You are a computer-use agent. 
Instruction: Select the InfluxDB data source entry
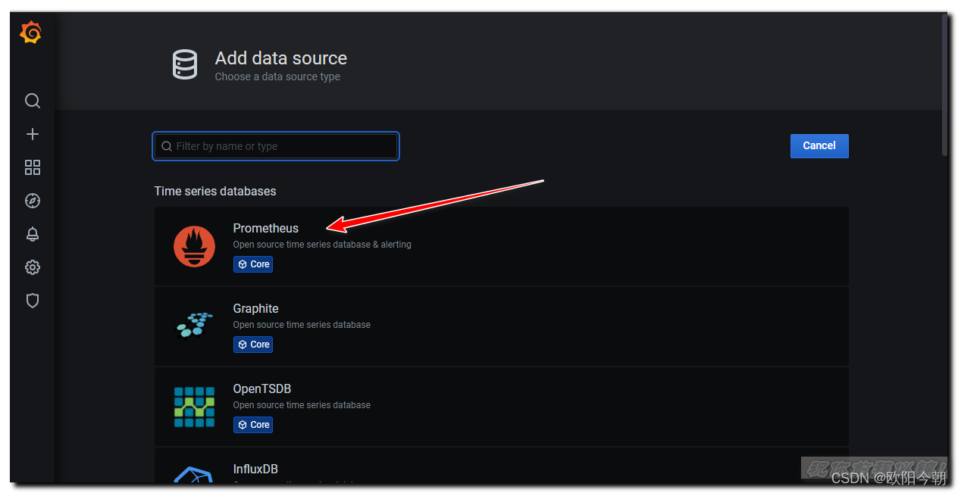[255, 469]
